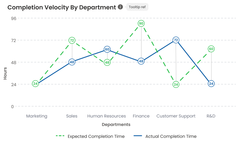Click the Finance axis label
This screenshot has width=241, height=145.
point(141,116)
